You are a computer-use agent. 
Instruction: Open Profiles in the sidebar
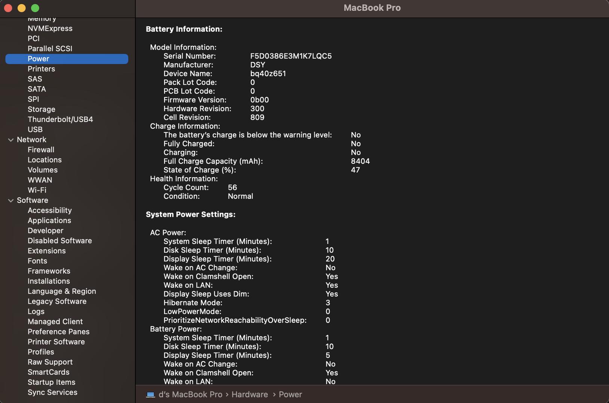(41, 352)
